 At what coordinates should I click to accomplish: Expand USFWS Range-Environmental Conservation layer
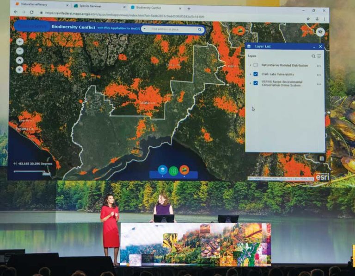pyautogui.click(x=250, y=83)
